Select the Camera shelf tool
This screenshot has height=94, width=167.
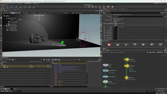[x=86, y=7]
